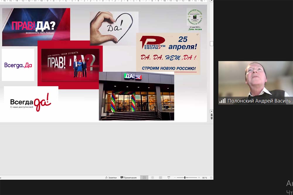This screenshot has width=293, height=195.
Task: Start the slideshow from status bar
Action: 169,177
